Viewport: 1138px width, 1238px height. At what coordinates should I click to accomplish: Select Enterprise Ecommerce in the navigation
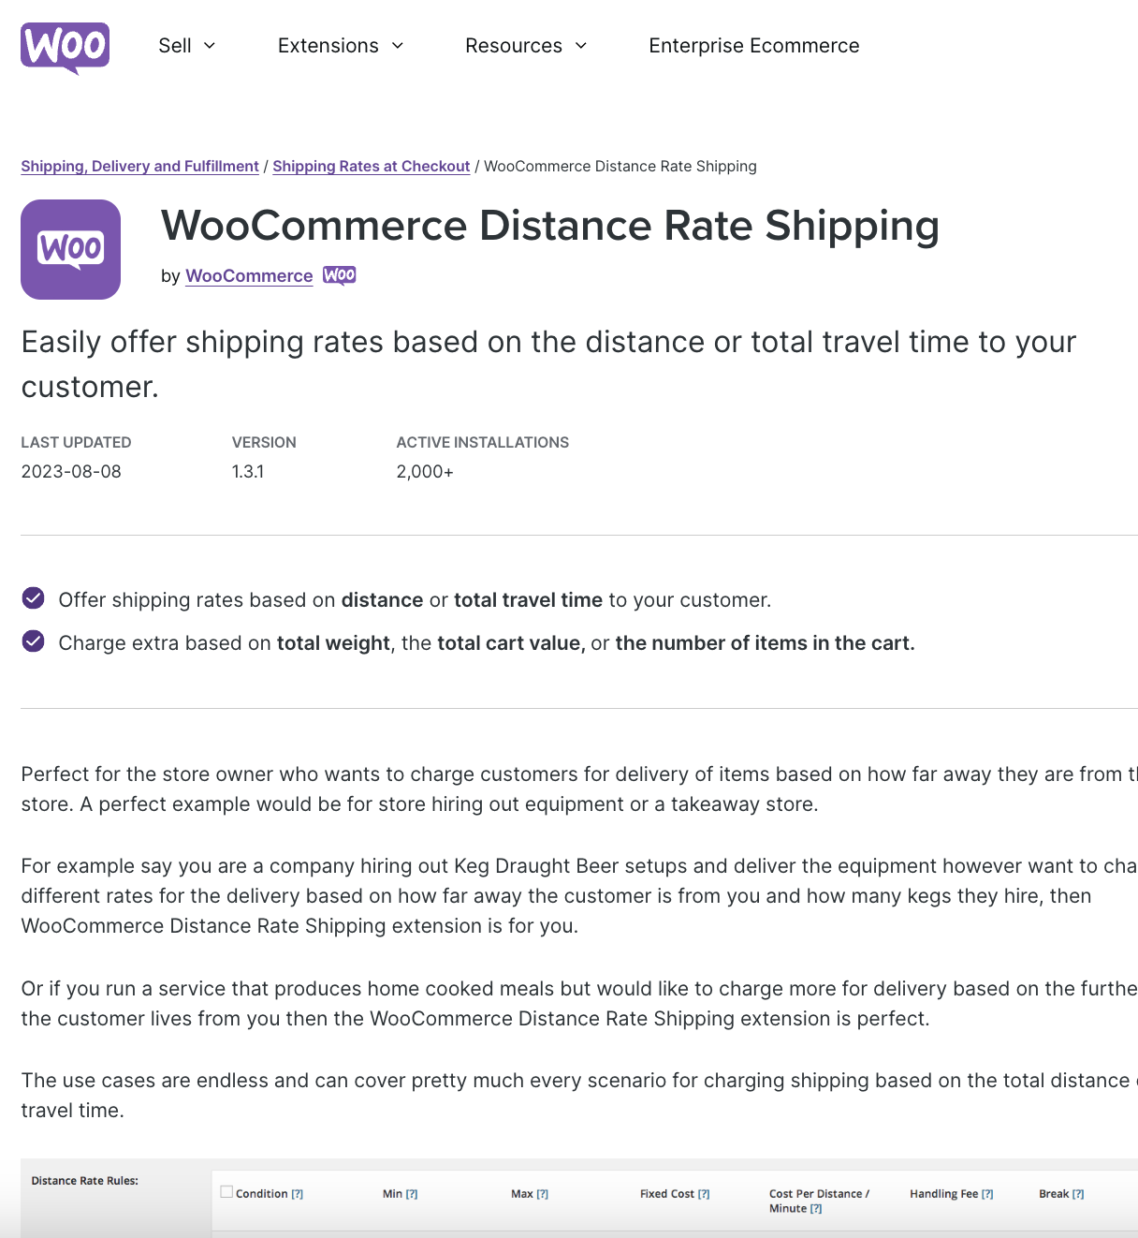pos(753,45)
